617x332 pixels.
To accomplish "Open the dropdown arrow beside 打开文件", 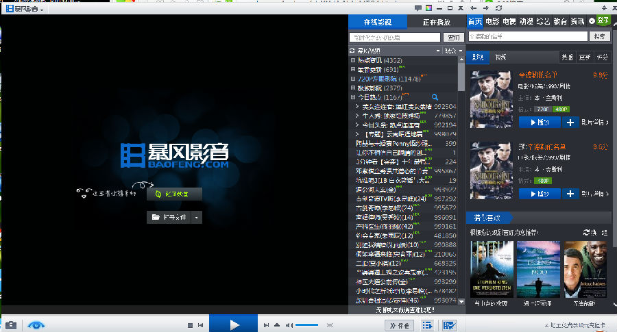I will click(x=197, y=217).
